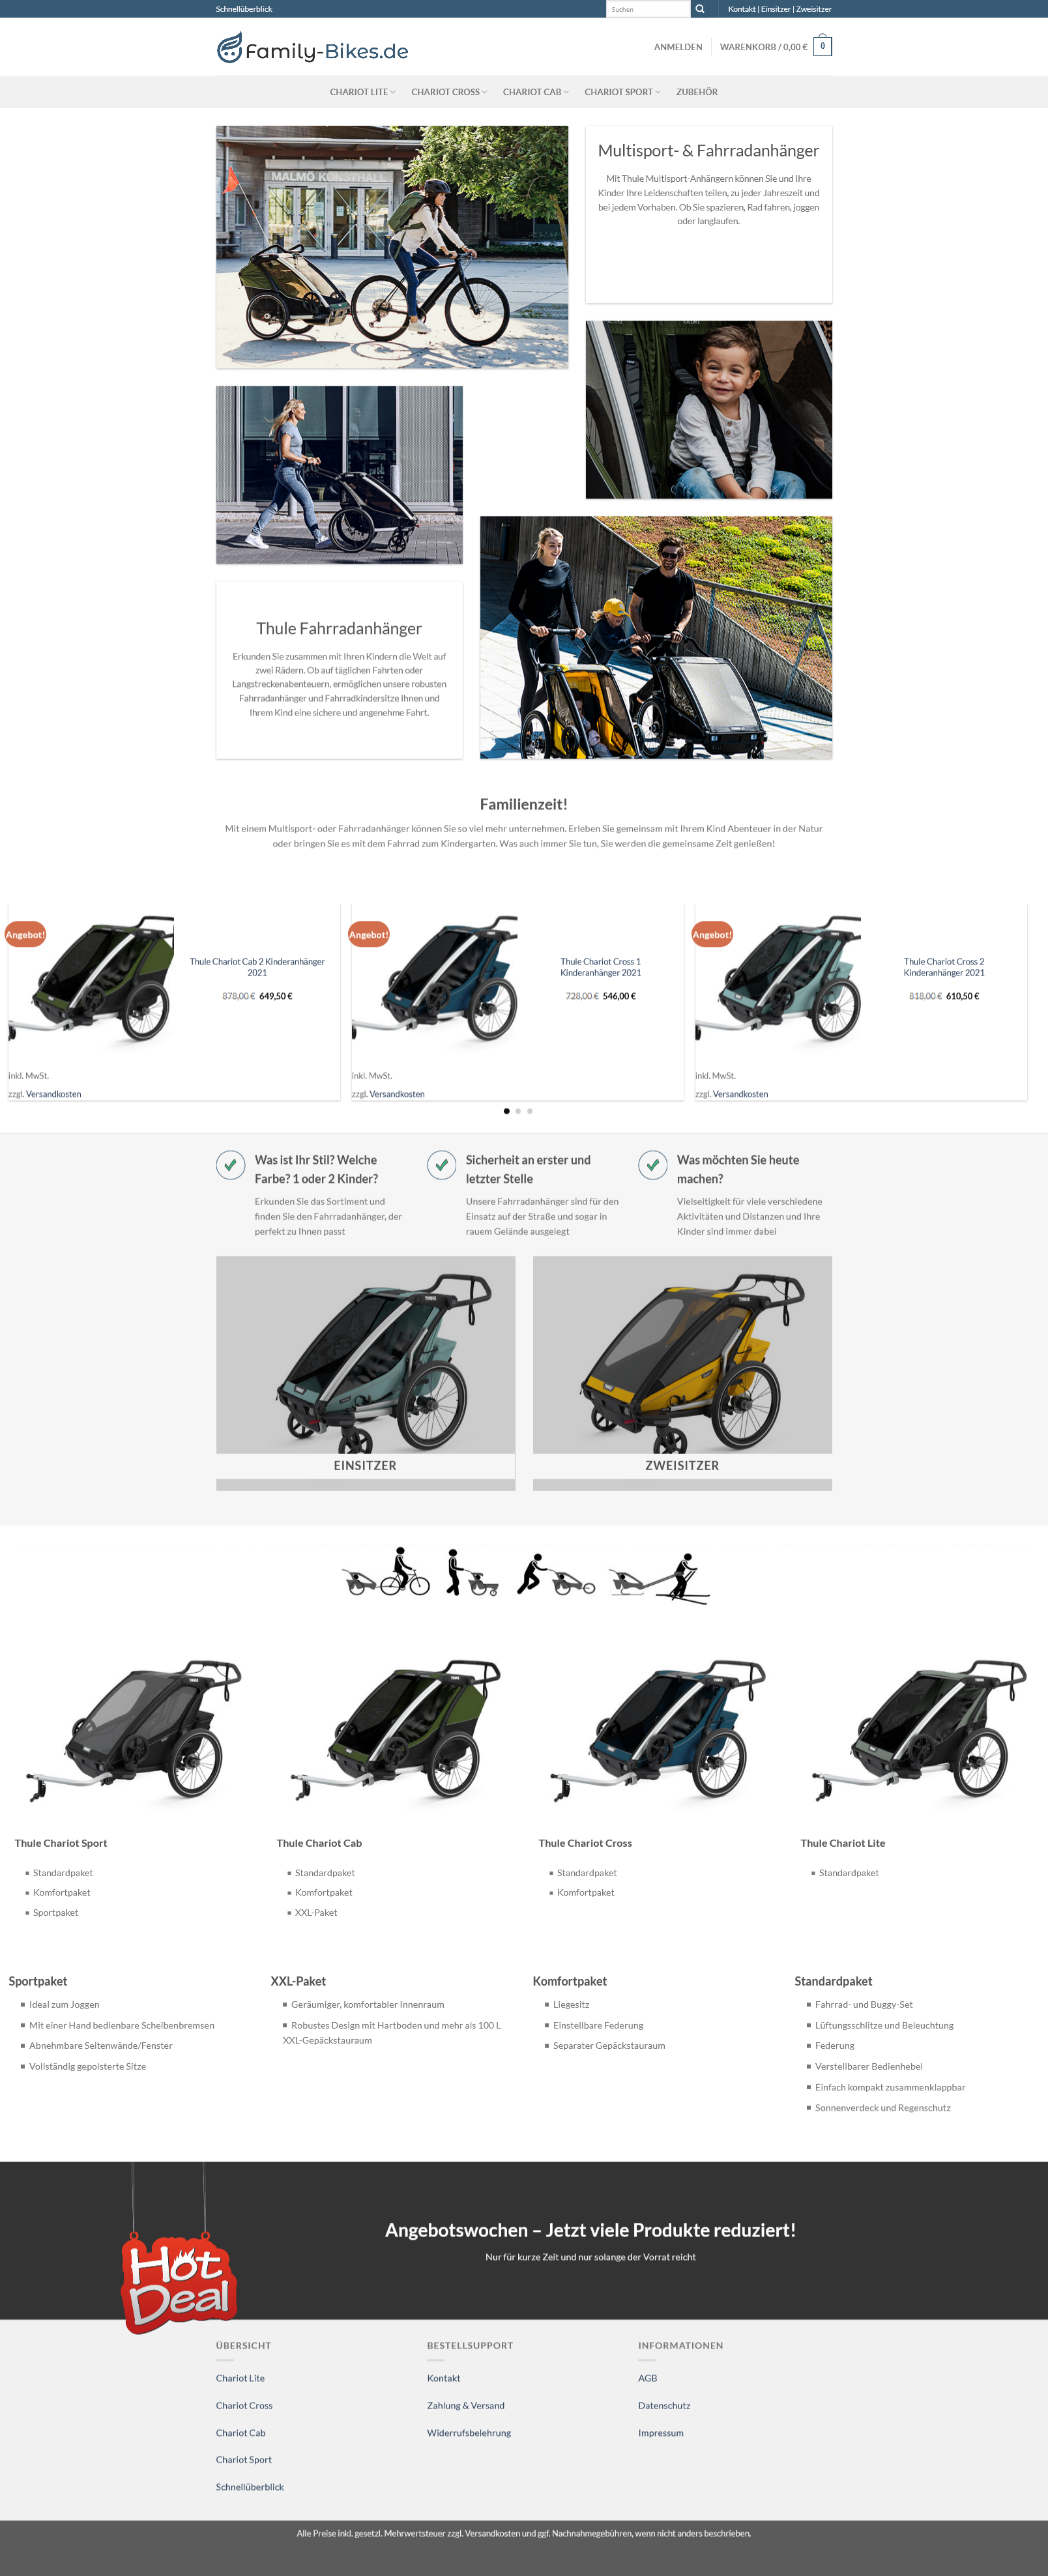Click the checkmark icon beside Sicherheit heading
Viewport: 1048px width, 2576px height.
(442, 1165)
